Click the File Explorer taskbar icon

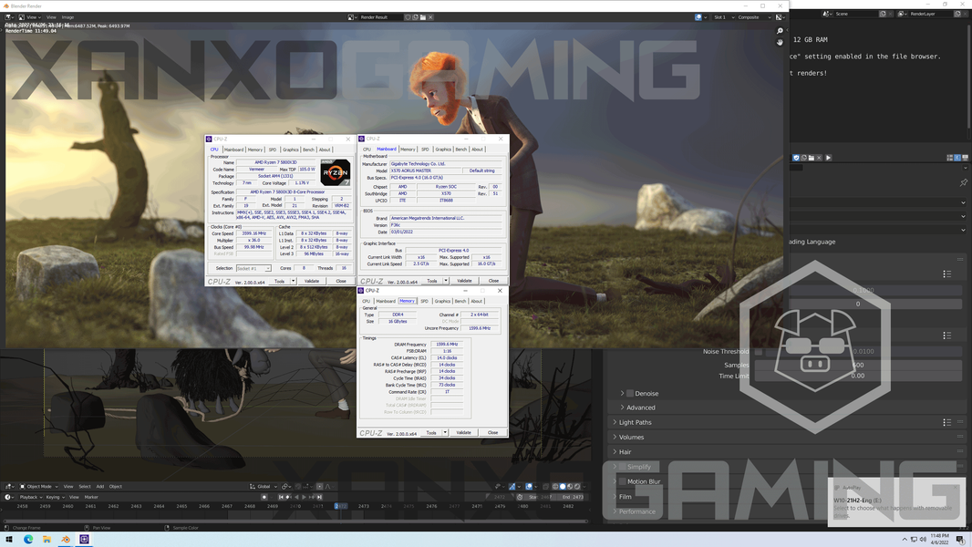coord(47,539)
